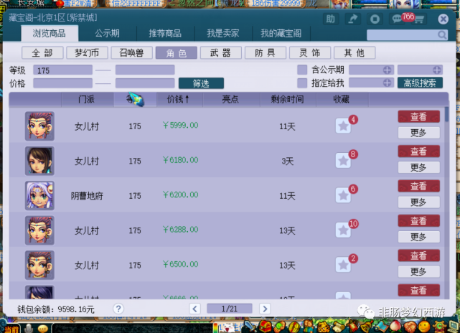Toggle the 指定给我 checkbox

click(302, 83)
